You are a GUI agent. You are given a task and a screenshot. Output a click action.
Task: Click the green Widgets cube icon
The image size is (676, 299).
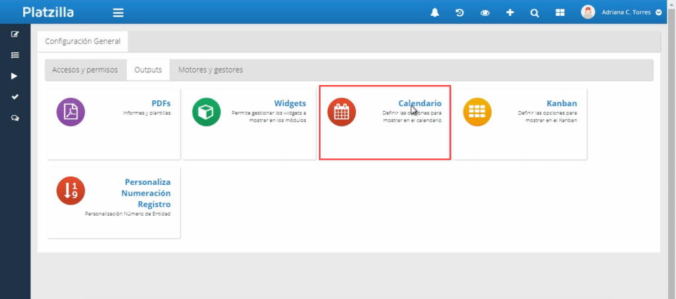pyautogui.click(x=206, y=112)
